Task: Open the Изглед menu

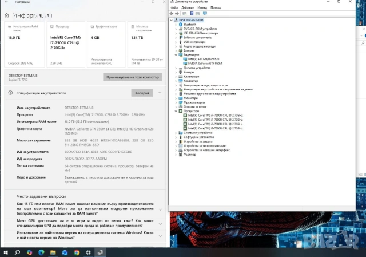Action: pyautogui.click(x=202, y=7)
